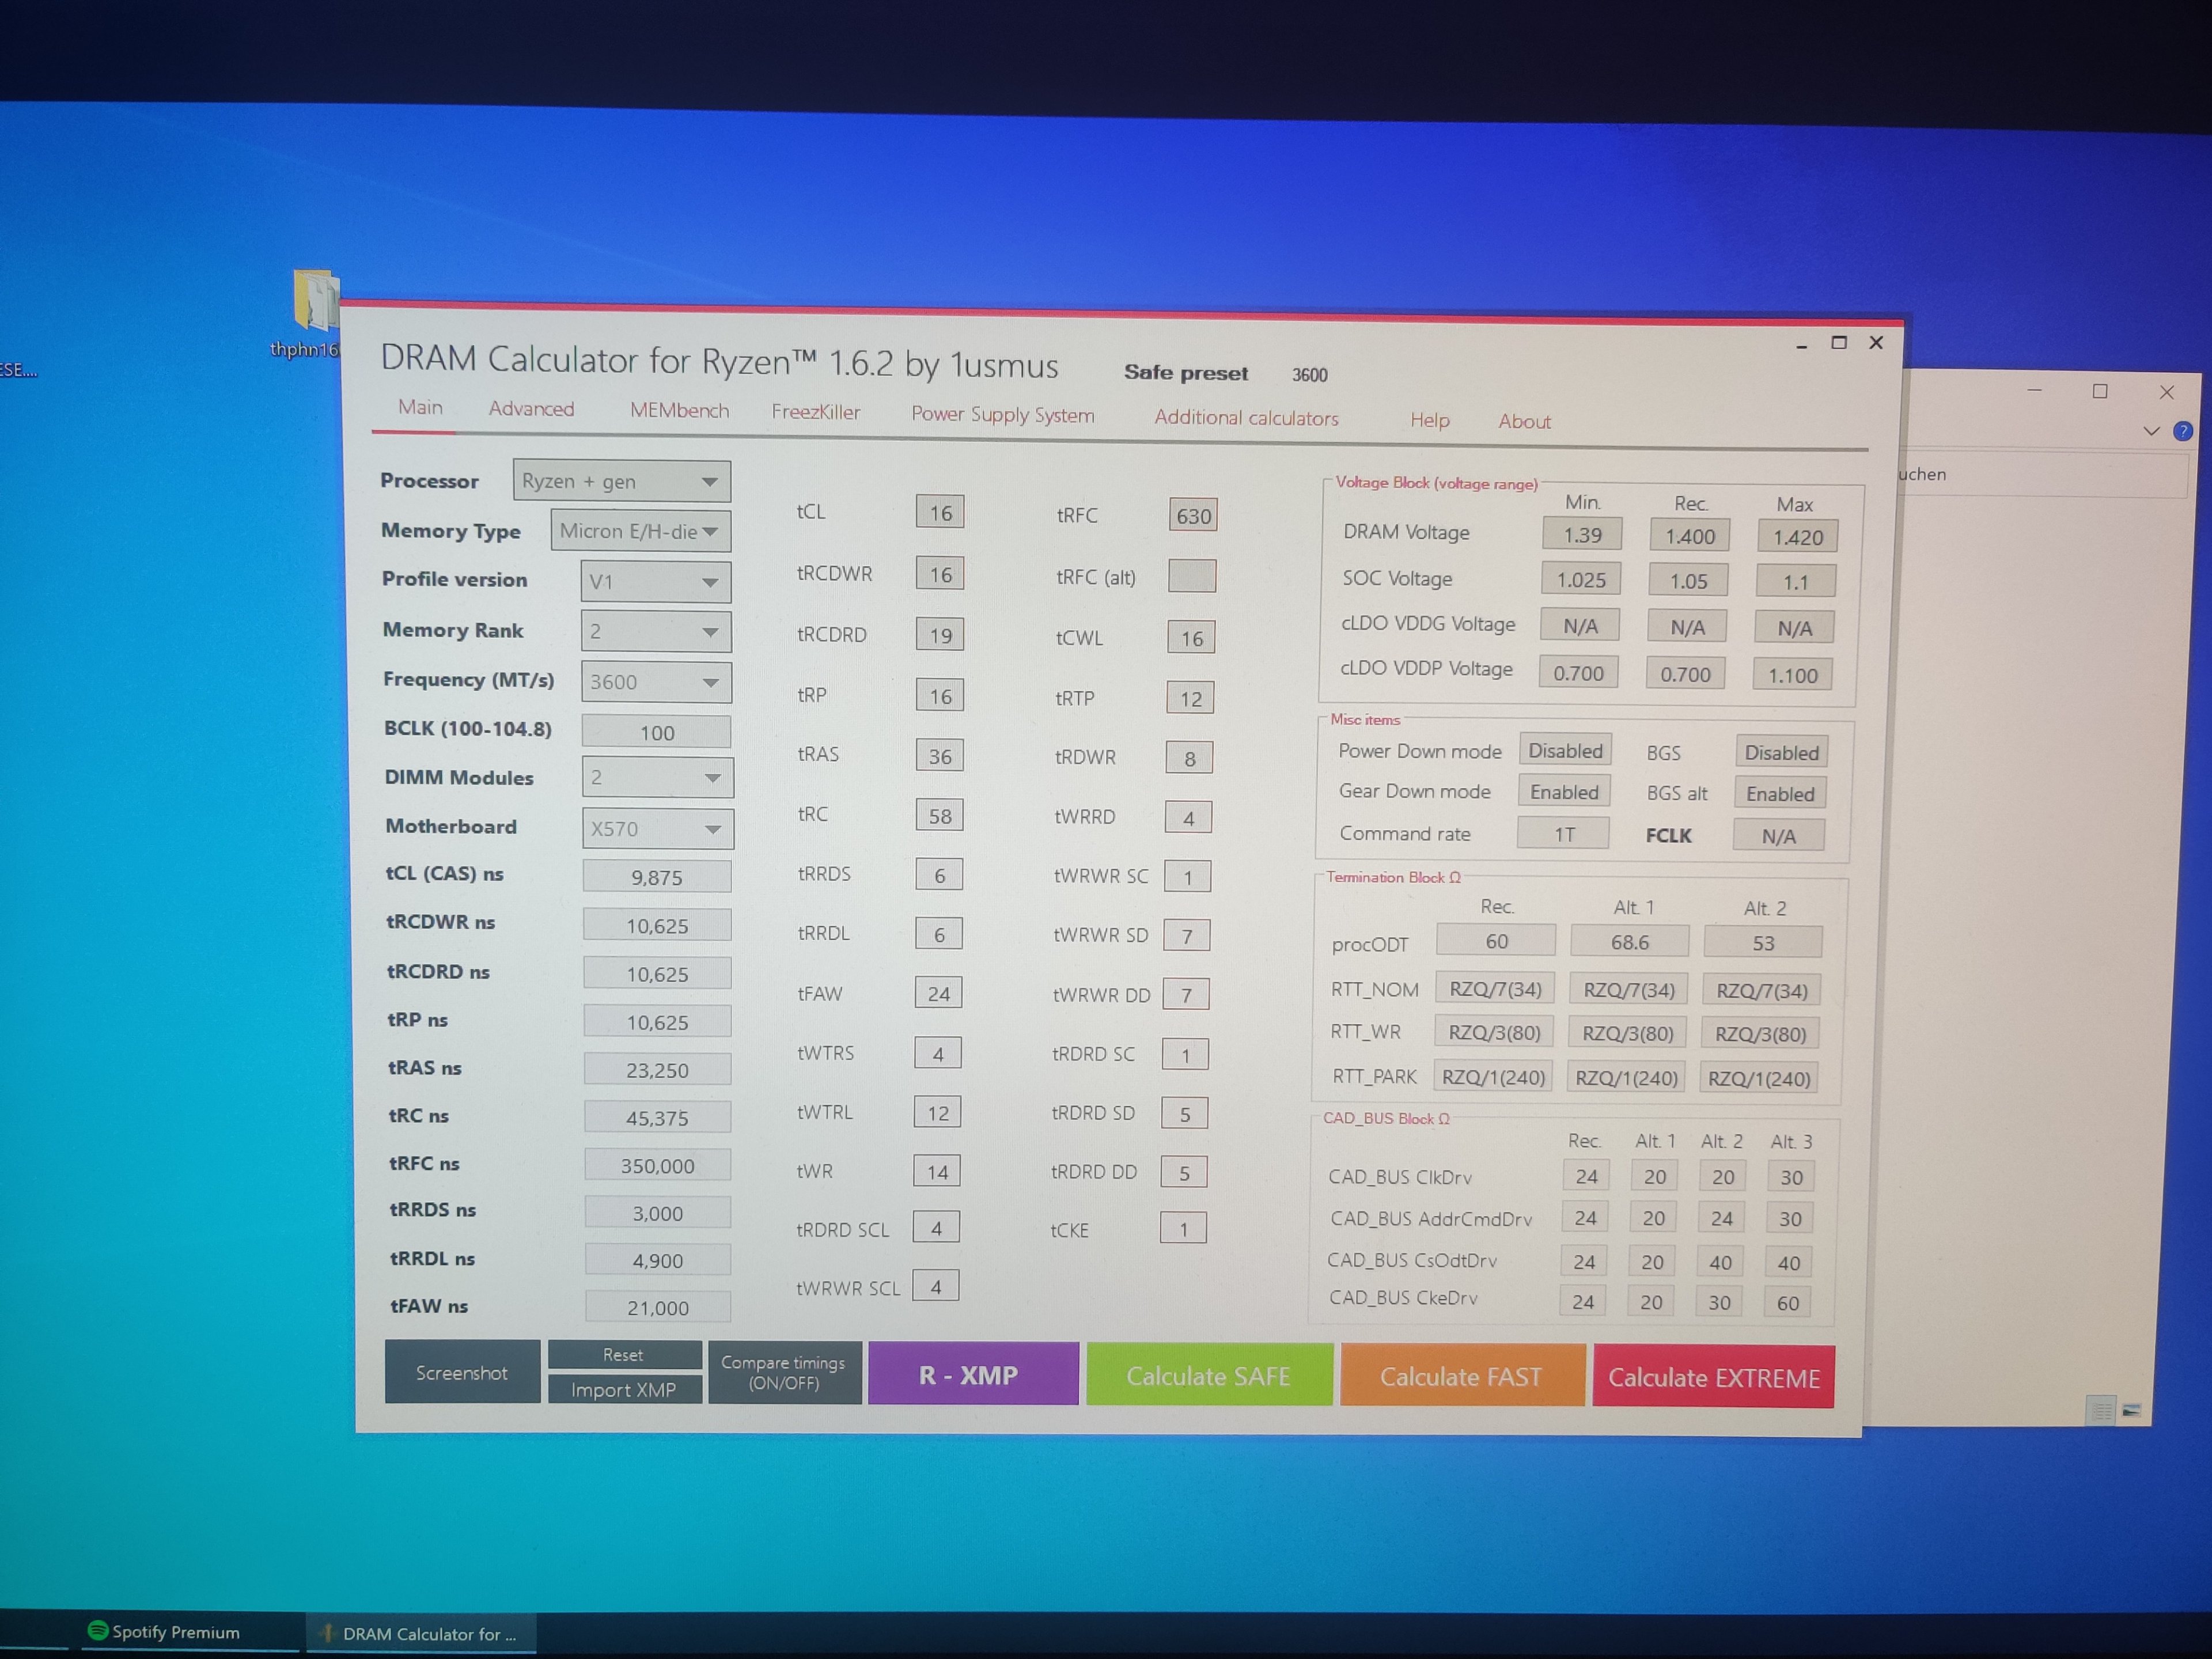Maximize the DRAM Calculator window
Screen dimensions: 2212x1659
click(1838, 343)
